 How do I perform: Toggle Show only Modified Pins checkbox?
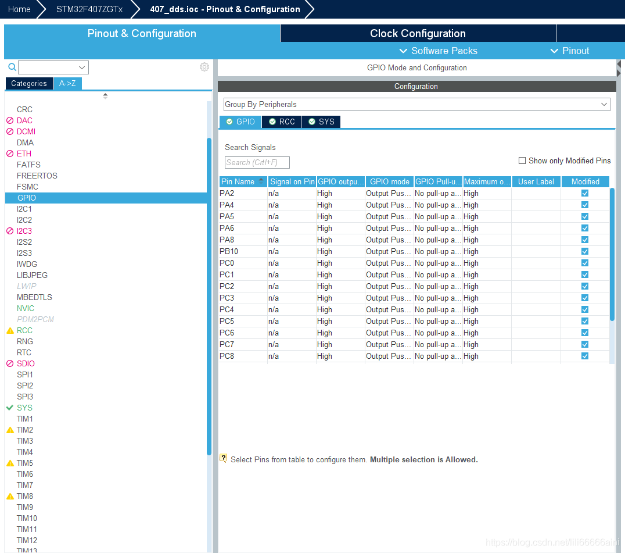(522, 160)
